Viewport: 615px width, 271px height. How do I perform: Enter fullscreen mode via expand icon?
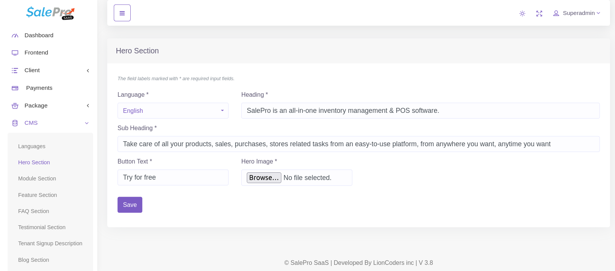click(539, 13)
